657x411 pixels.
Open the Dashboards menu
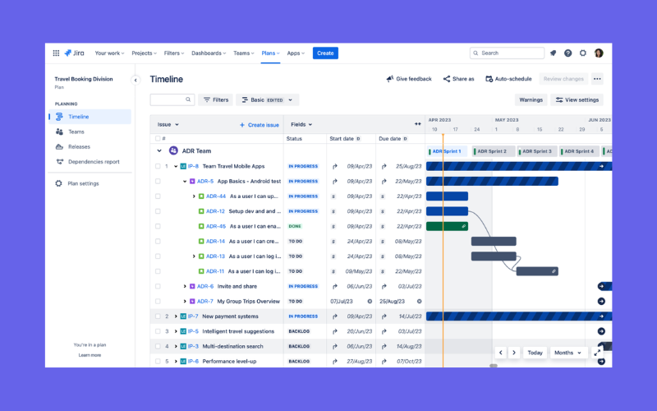[x=209, y=53]
